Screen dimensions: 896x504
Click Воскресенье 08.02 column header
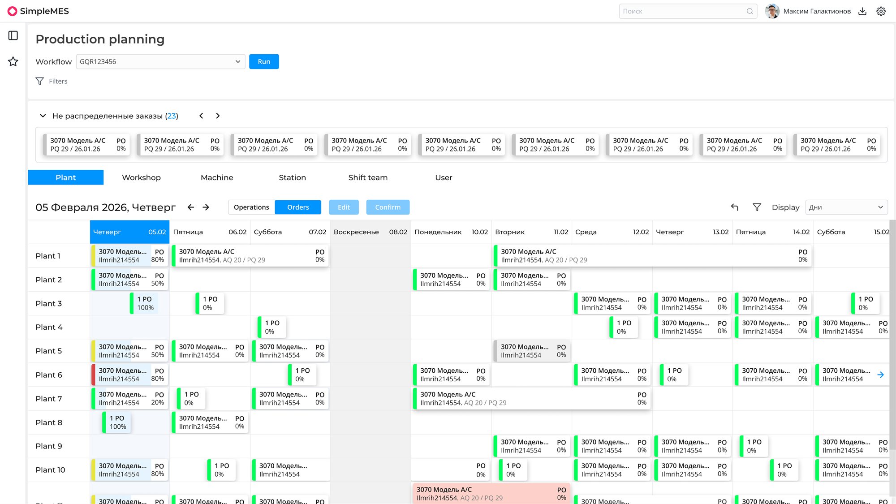pos(370,232)
